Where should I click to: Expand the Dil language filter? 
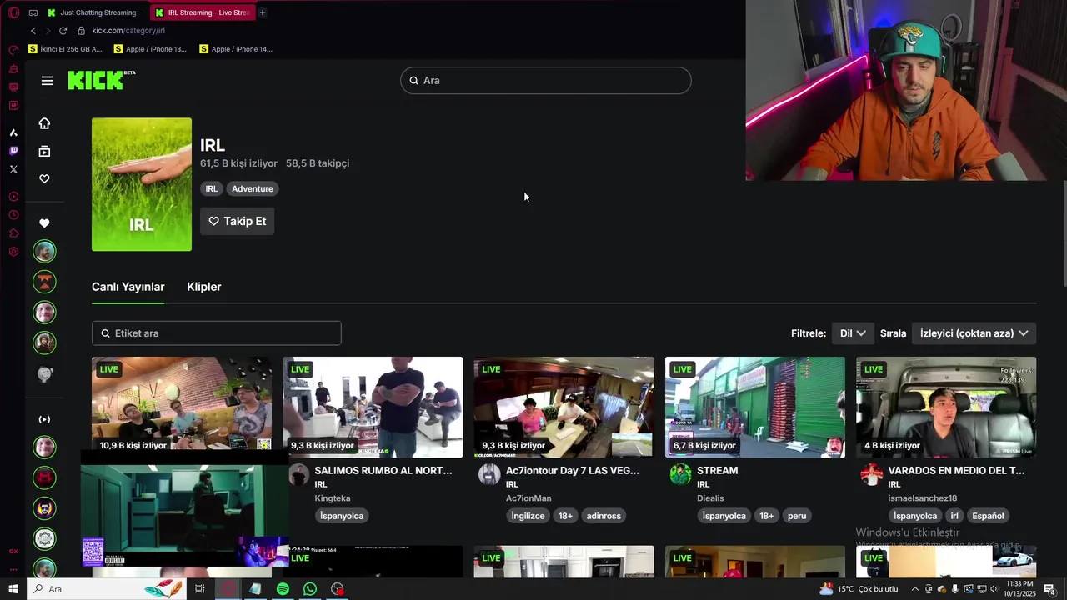(853, 333)
